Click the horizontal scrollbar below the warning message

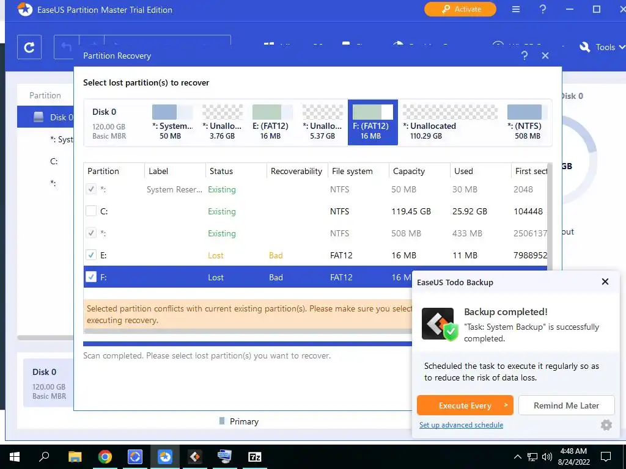pyautogui.click(x=248, y=331)
